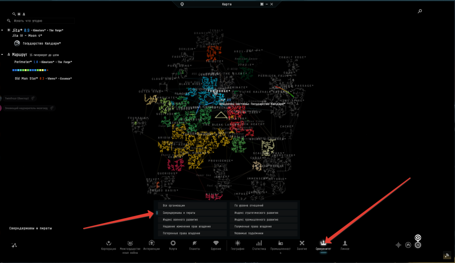Collapse the Jita location section arrow
This screenshot has height=263, width=455.
click(2, 30)
